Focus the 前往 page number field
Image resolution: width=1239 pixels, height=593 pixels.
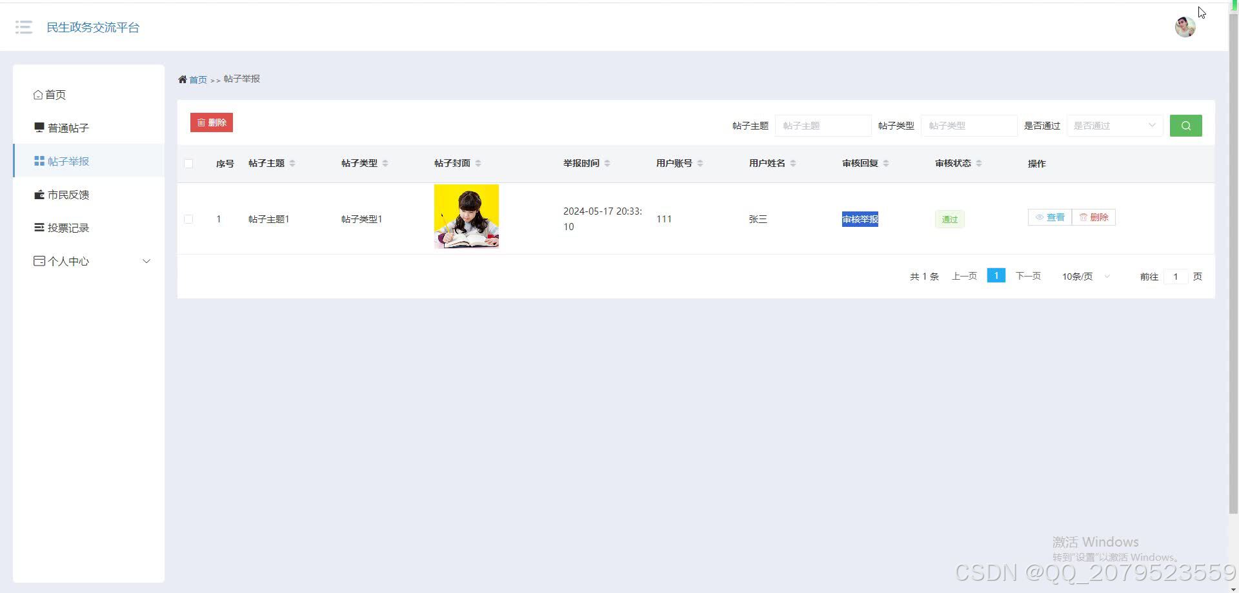click(x=1176, y=277)
